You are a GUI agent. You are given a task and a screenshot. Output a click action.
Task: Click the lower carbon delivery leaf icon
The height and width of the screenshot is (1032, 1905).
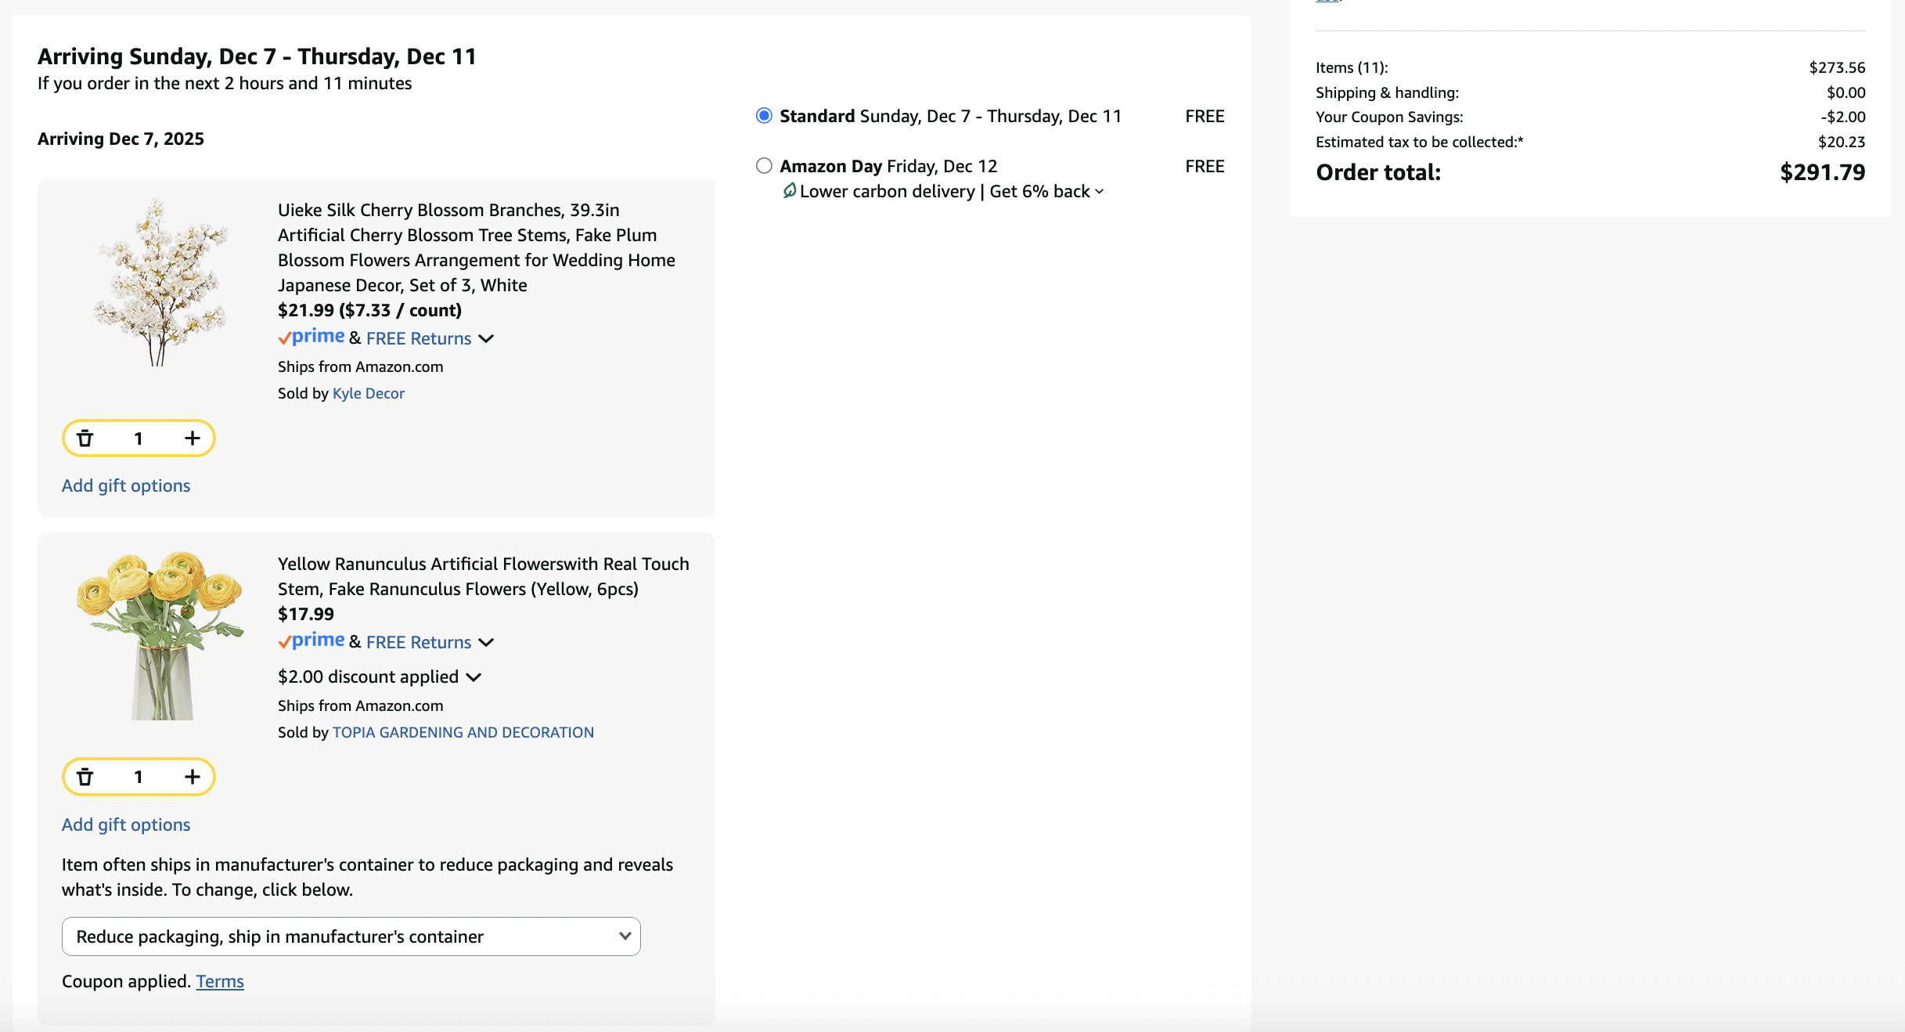coord(790,191)
